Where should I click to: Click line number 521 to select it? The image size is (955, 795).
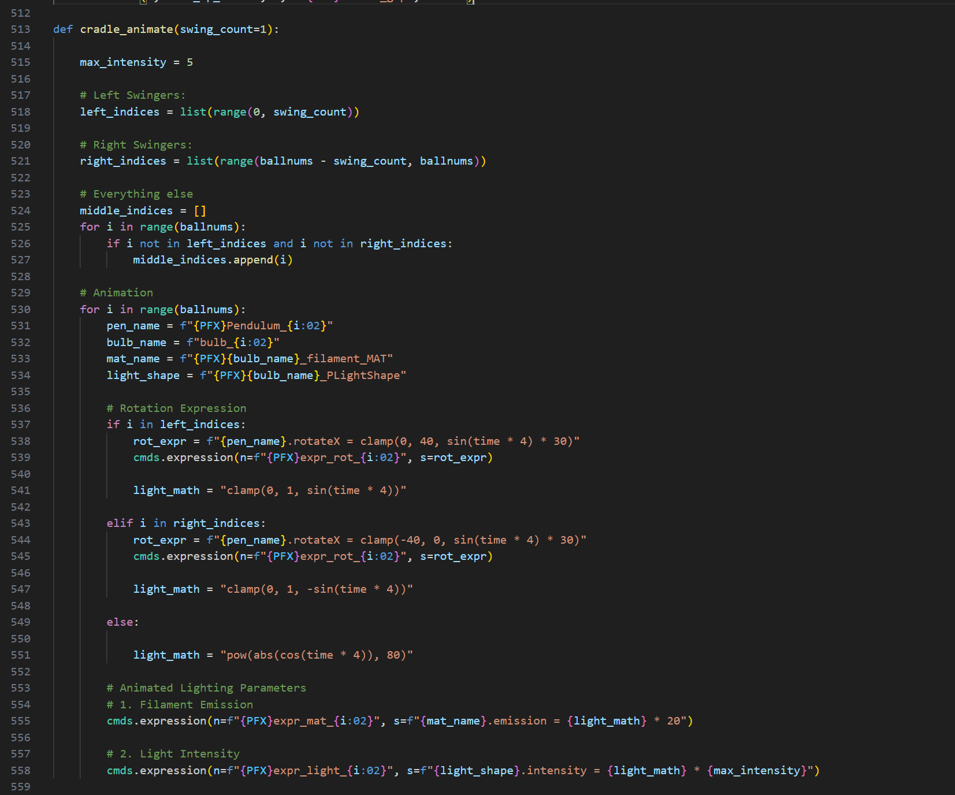point(21,161)
